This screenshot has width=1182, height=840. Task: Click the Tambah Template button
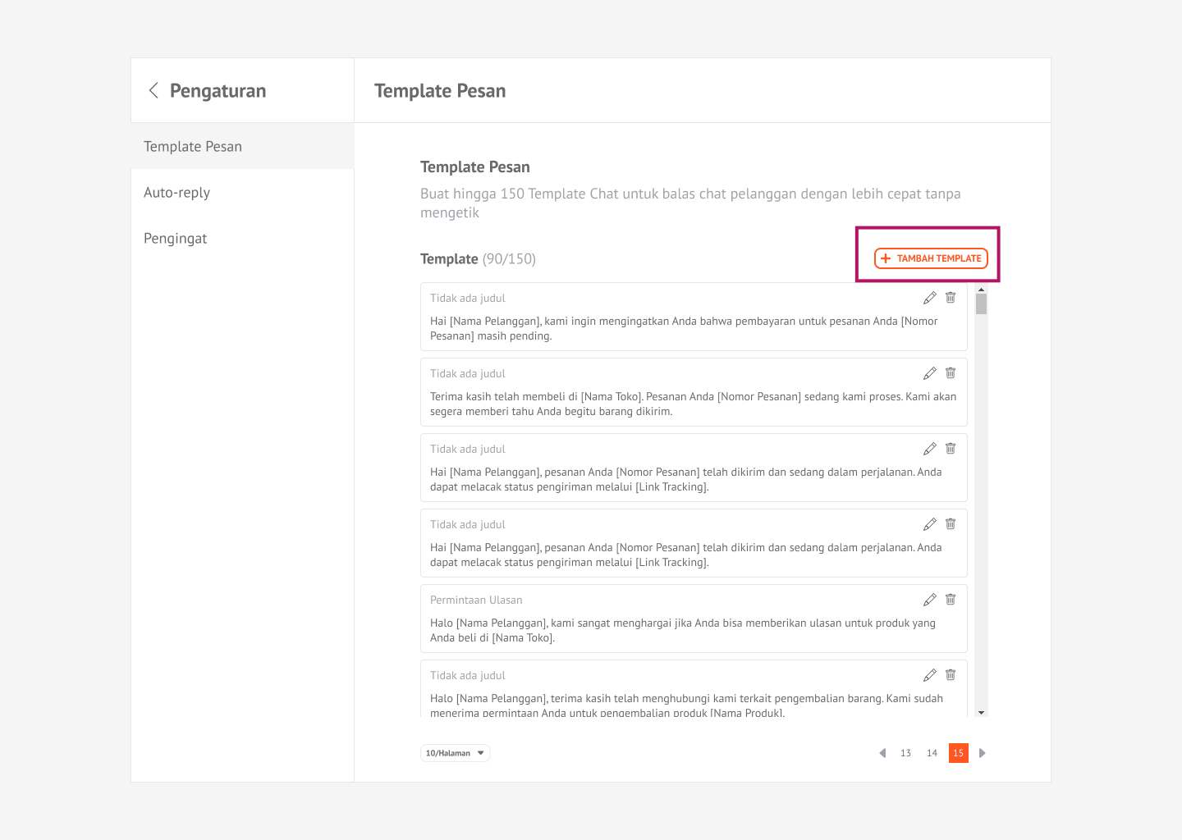931,258
